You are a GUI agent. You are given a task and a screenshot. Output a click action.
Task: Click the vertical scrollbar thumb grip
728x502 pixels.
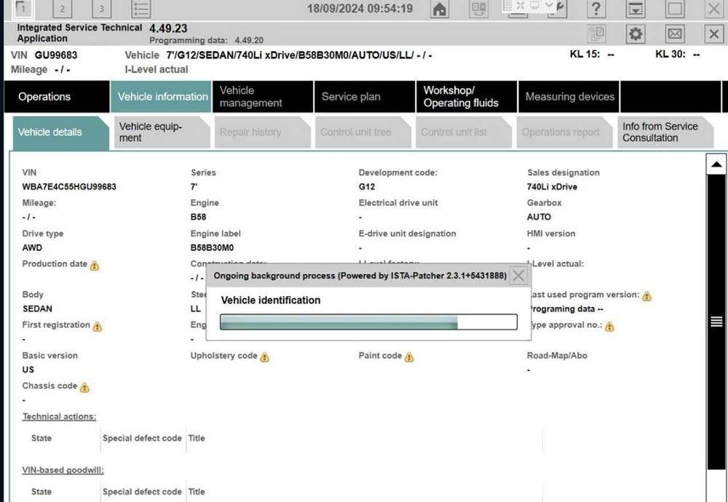coord(716,321)
